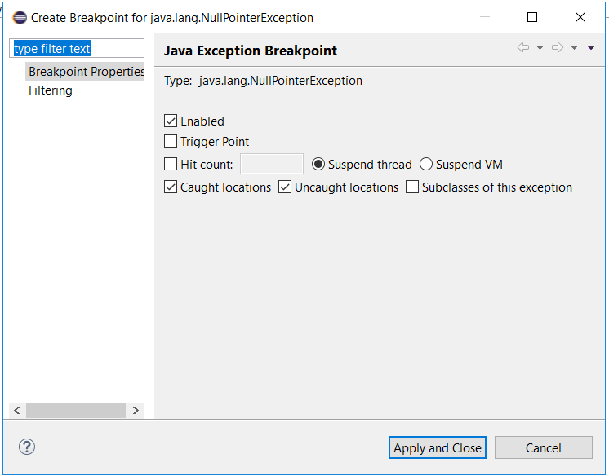The width and height of the screenshot is (609, 476).
Task: Open the forward history dropdown arrow
Action: (x=574, y=48)
